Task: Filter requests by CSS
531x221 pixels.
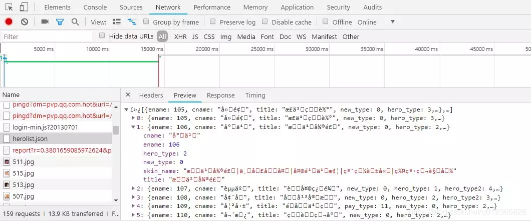Action: (x=209, y=37)
